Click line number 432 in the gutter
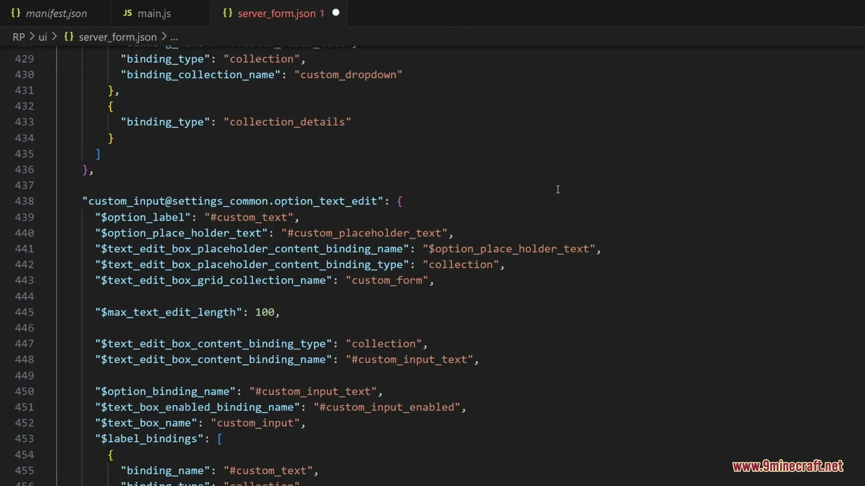 click(24, 106)
